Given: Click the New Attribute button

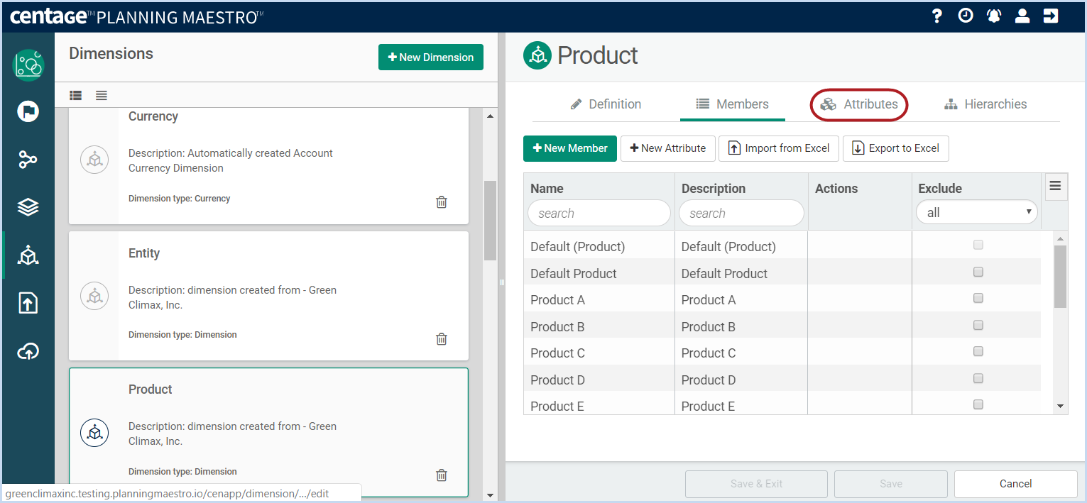Looking at the screenshot, I should tap(668, 148).
